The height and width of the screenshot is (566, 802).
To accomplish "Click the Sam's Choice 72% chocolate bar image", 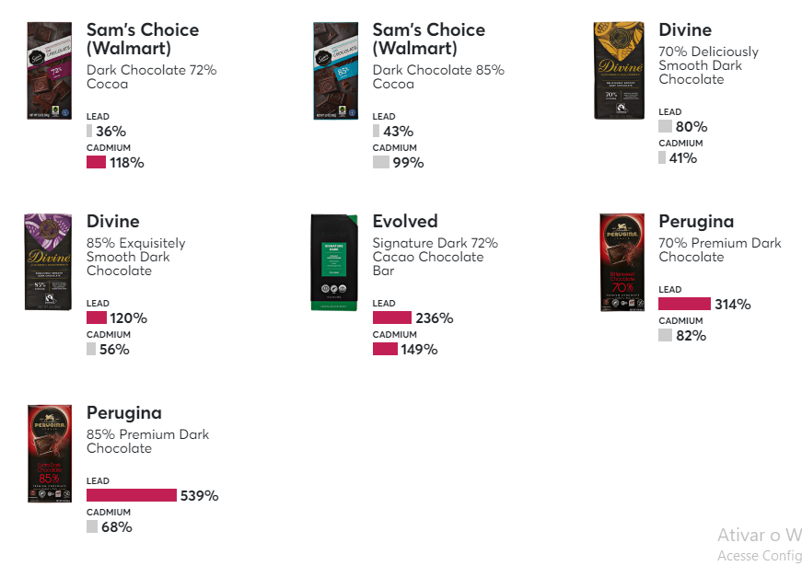I will [50, 71].
